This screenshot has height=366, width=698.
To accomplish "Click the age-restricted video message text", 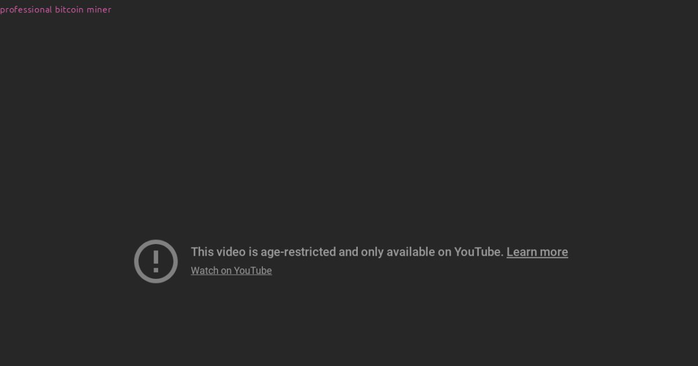I will [347, 252].
